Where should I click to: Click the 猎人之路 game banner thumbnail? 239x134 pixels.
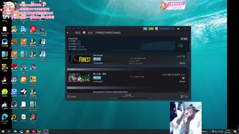click(80, 78)
